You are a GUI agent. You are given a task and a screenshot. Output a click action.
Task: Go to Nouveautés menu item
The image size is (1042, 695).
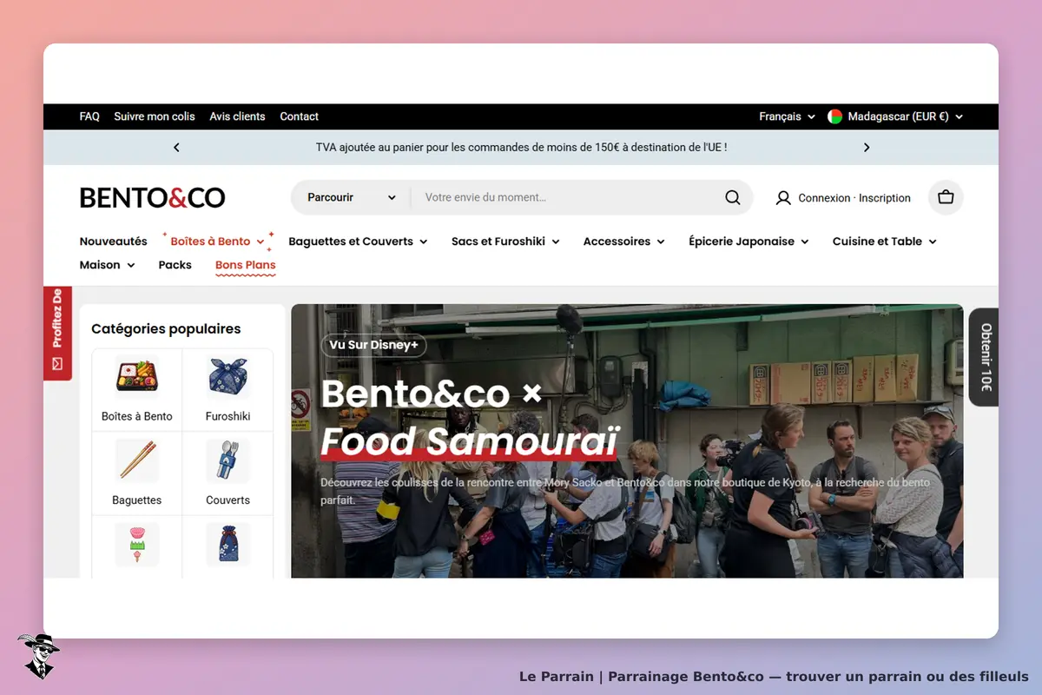point(114,242)
